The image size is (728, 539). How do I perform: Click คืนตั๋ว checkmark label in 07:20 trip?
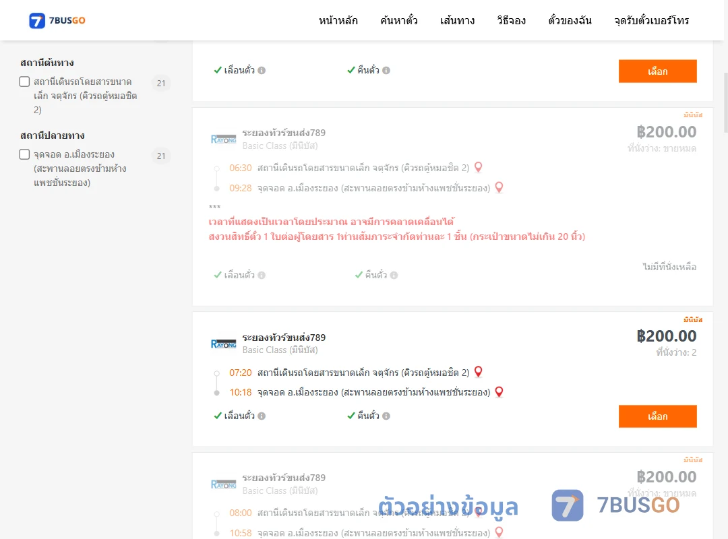coord(363,416)
